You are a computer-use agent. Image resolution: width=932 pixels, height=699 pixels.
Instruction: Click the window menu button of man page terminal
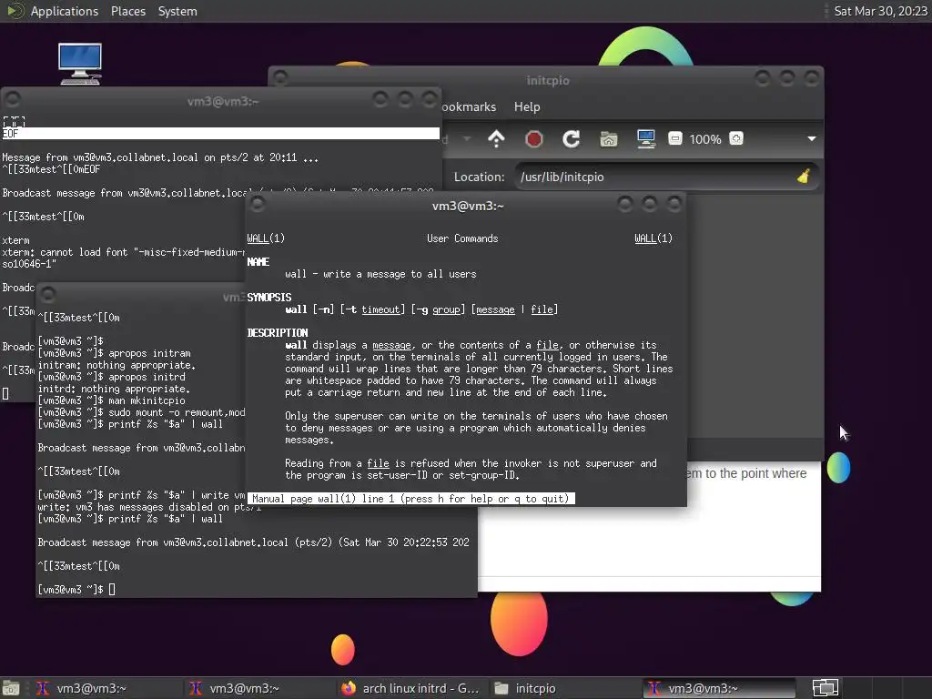258,205
